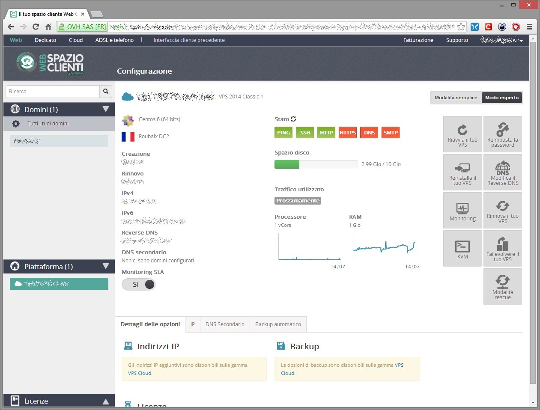Click the browser back arrow

coord(11,27)
